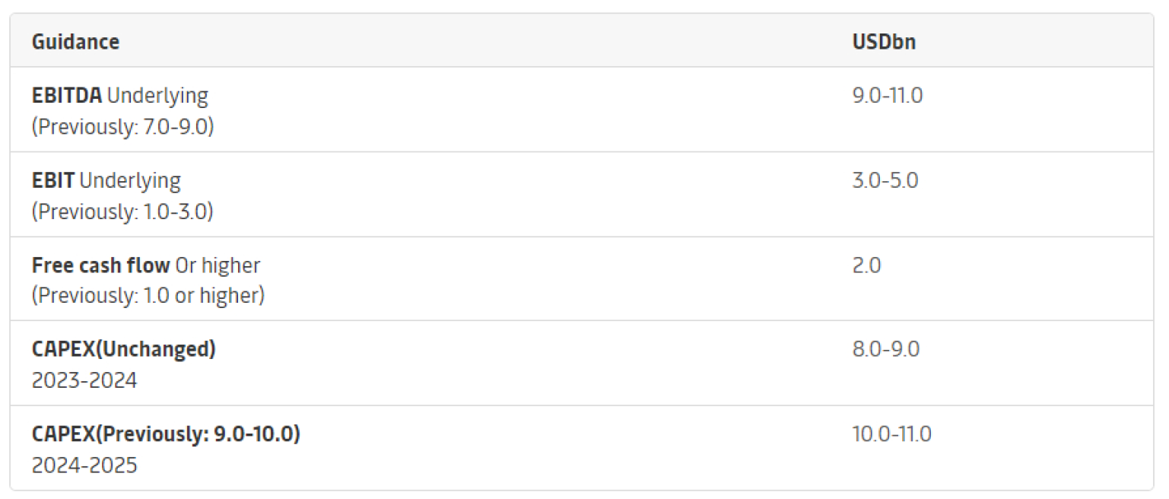1169x499 pixels.
Task: Select the 2.0 free cash flow value
Action: [x=866, y=265]
